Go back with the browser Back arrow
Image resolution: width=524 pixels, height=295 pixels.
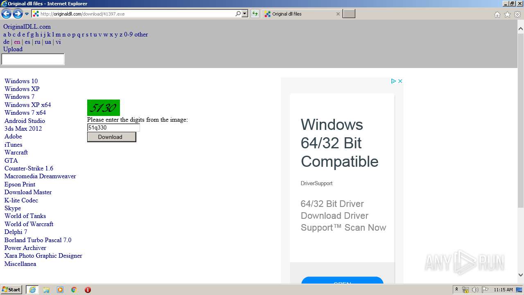(x=6, y=14)
